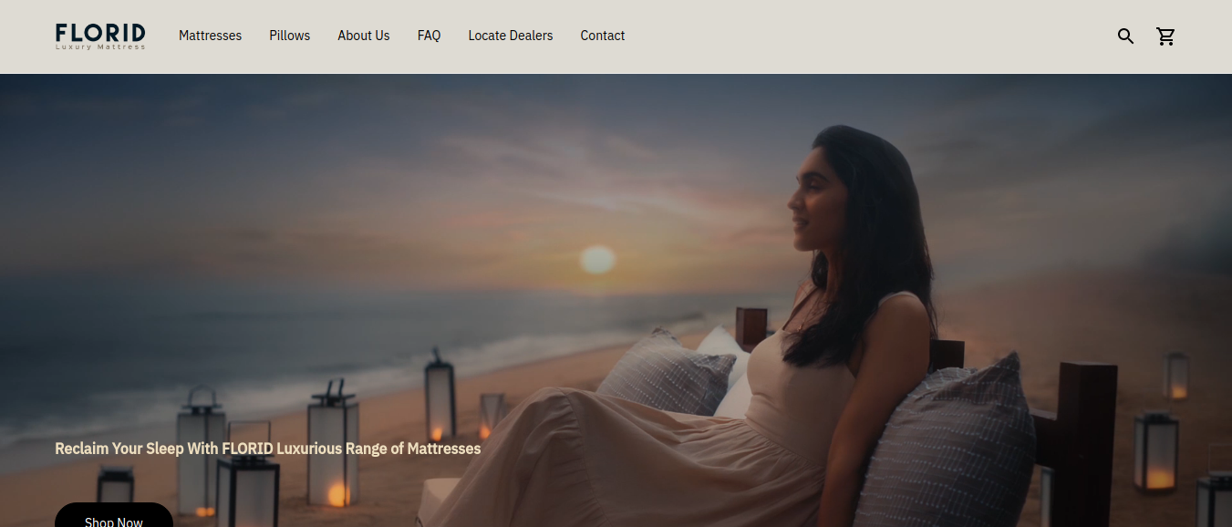Open the Contact page

point(602,36)
